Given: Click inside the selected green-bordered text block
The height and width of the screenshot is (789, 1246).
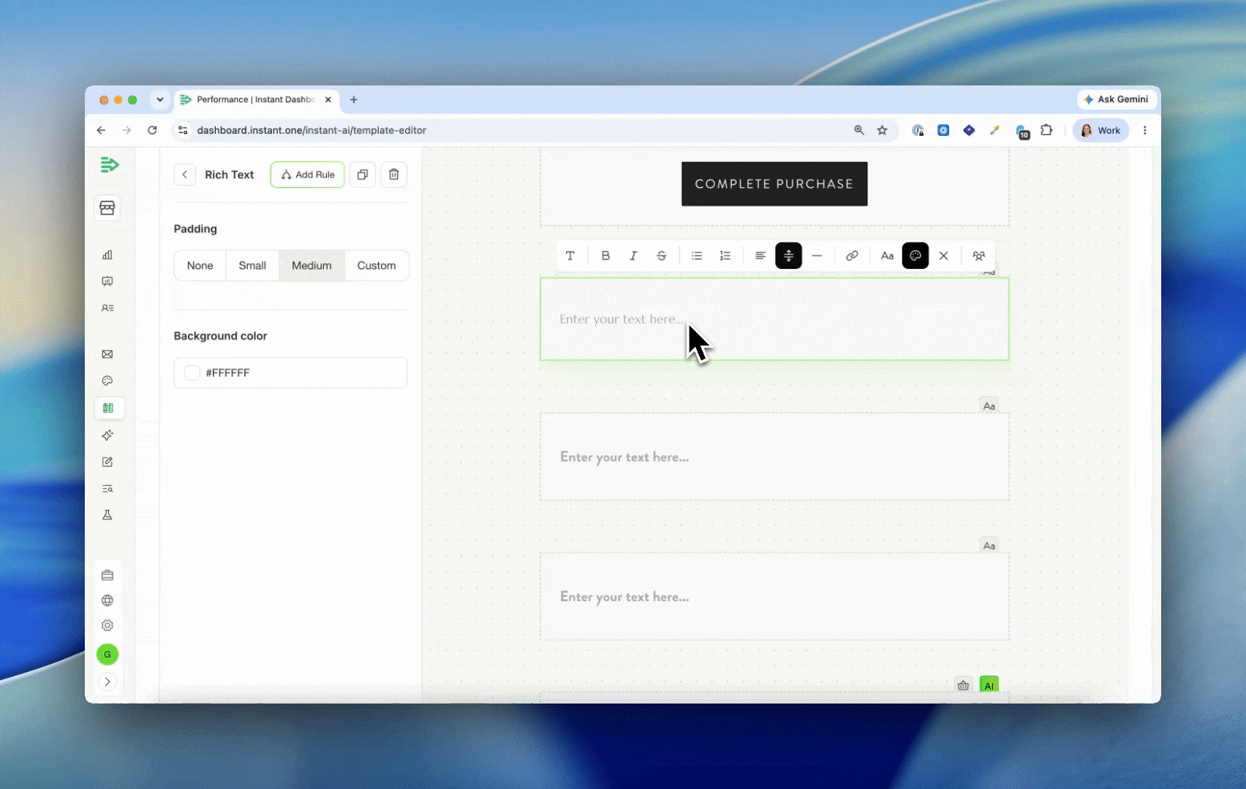Looking at the screenshot, I should (x=774, y=319).
